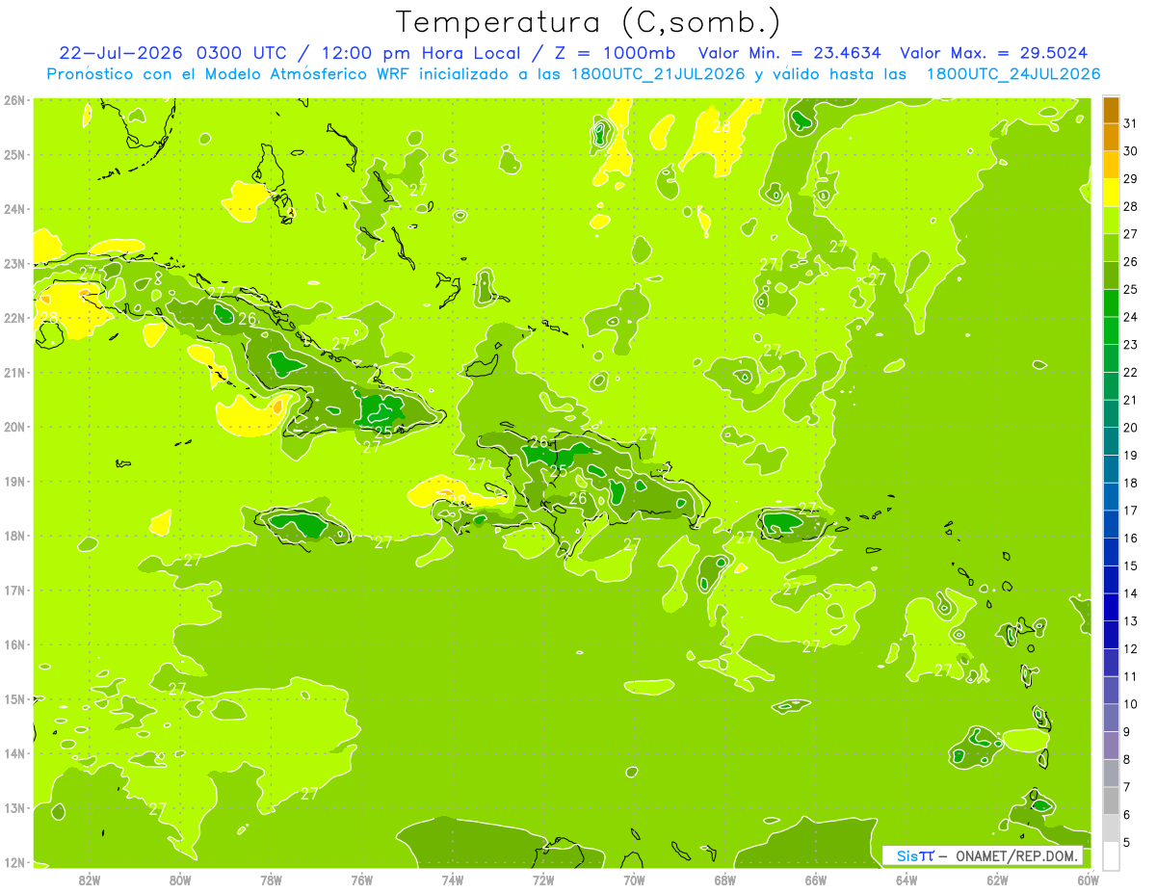Click the '29' label on the color bar
Viewport: 1156px width, 893px height.
pyautogui.click(x=1131, y=178)
